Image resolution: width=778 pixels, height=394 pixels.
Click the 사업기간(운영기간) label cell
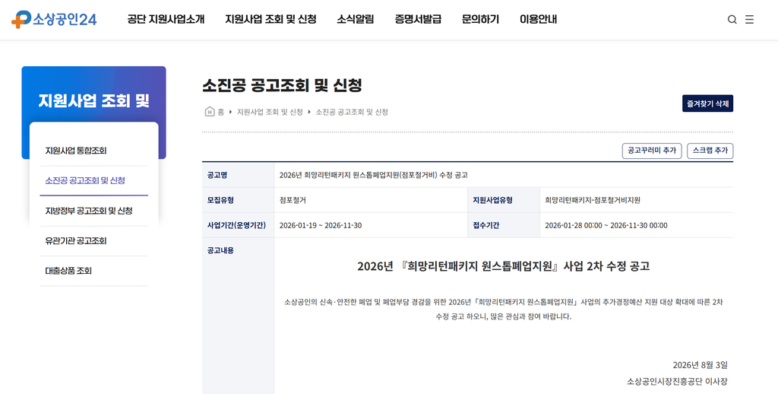point(238,226)
